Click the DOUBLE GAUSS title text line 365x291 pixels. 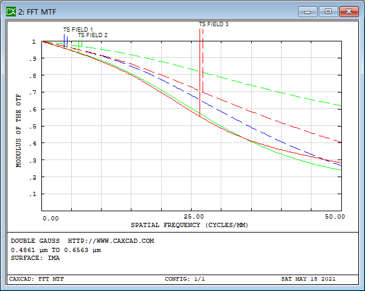[x=82, y=241]
